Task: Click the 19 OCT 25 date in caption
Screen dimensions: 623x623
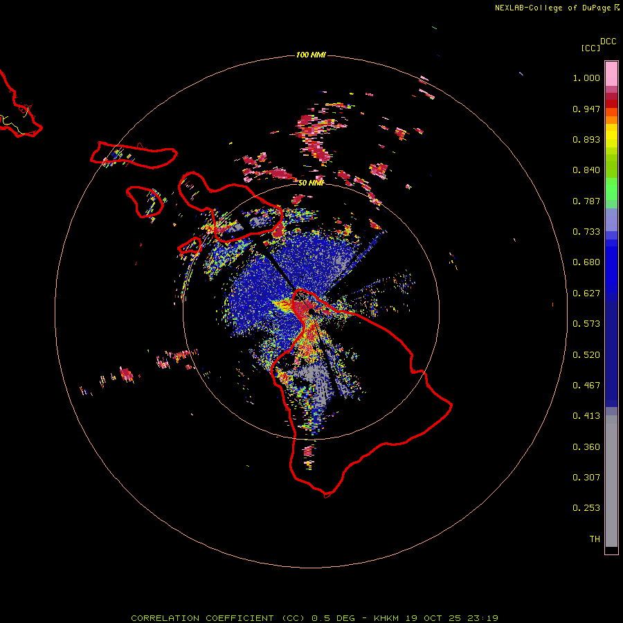Action: point(433,618)
